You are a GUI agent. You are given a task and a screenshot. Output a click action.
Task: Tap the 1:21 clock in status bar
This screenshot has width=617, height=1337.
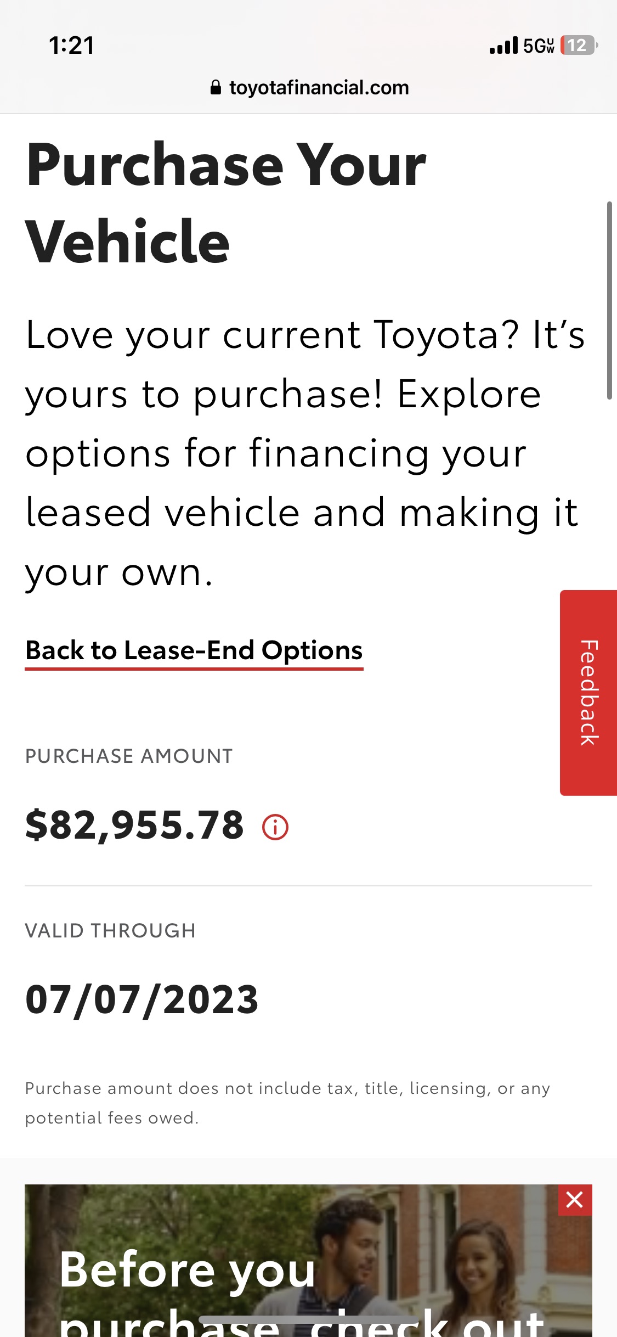click(x=72, y=46)
